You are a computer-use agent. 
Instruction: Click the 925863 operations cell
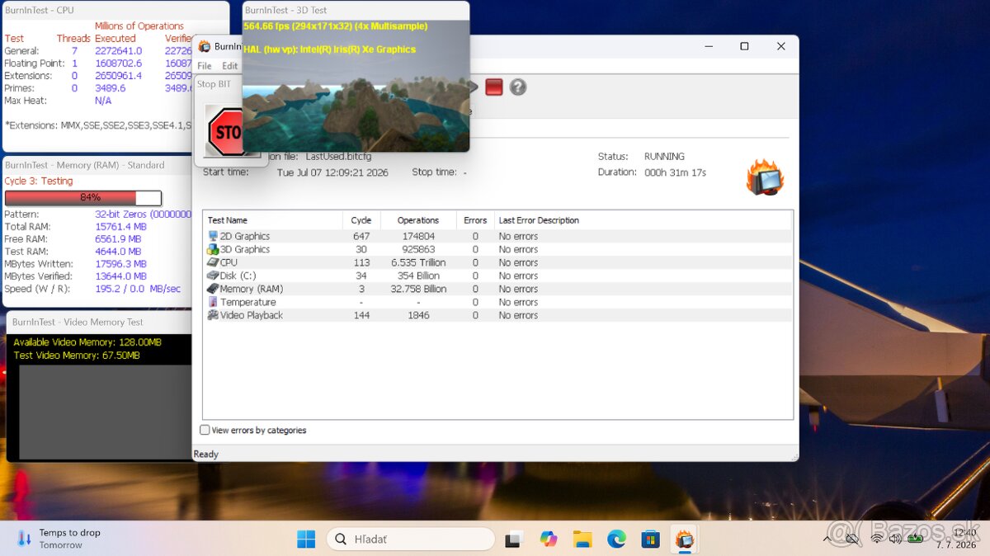coord(418,249)
